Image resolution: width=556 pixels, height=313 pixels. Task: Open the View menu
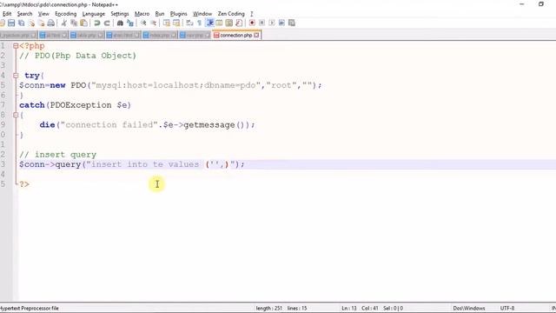43,14
